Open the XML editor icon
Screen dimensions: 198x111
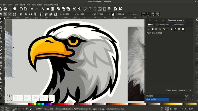pos(100,9)
